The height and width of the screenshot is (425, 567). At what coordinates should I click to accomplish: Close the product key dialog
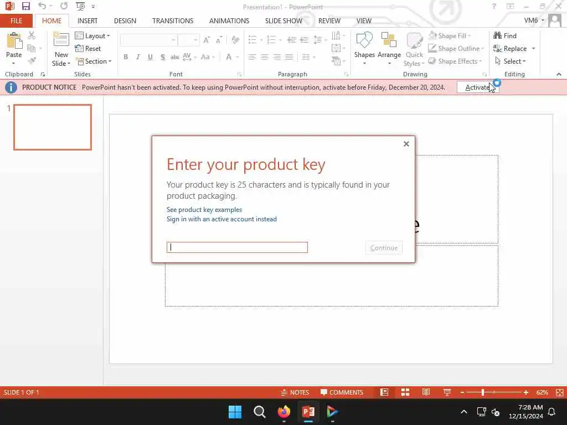coord(406,144)
